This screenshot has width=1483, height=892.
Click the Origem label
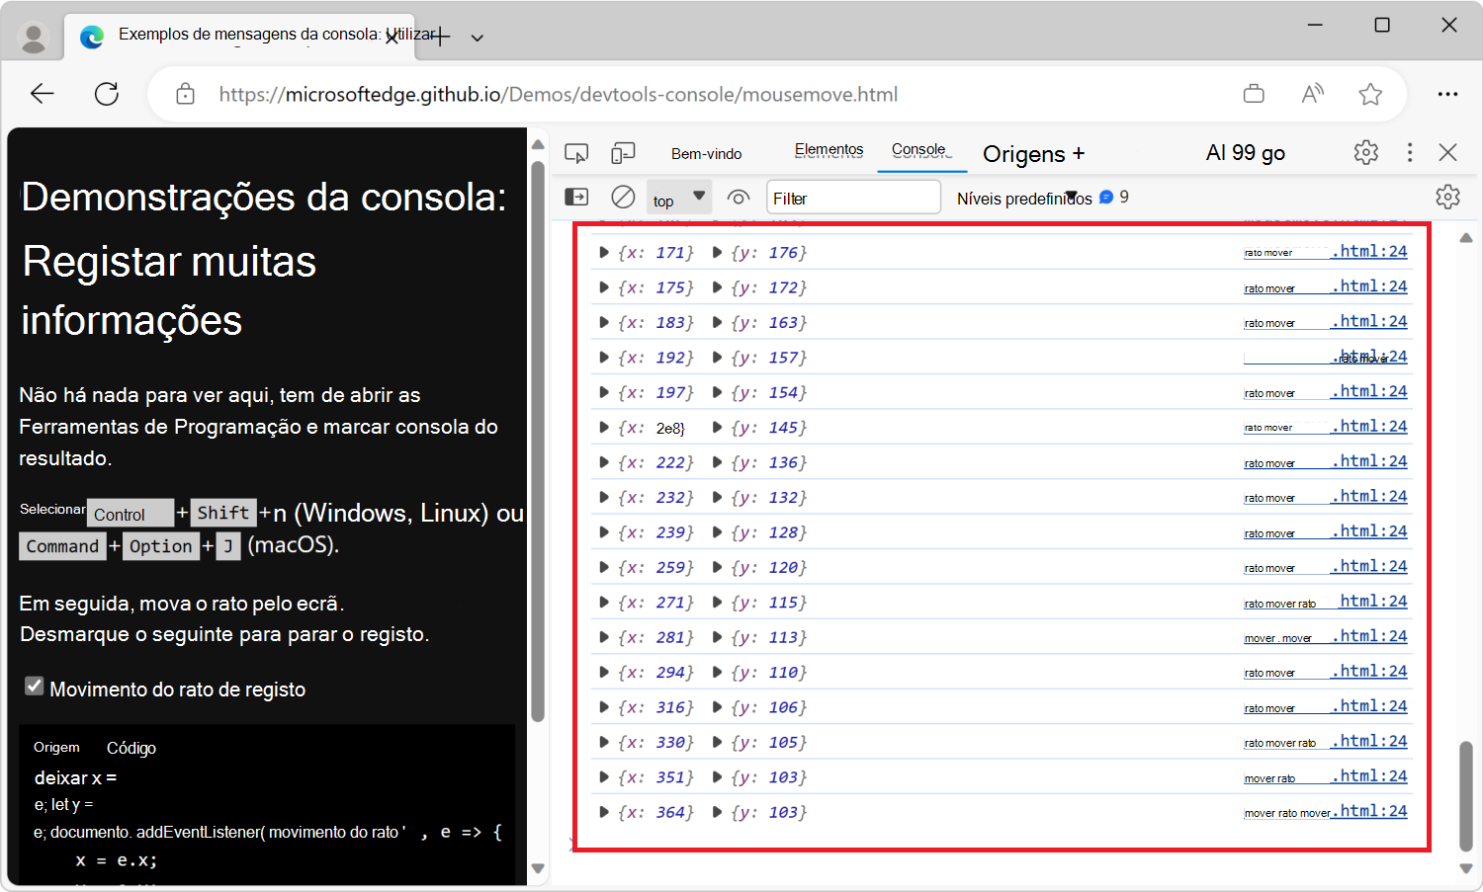56,748
